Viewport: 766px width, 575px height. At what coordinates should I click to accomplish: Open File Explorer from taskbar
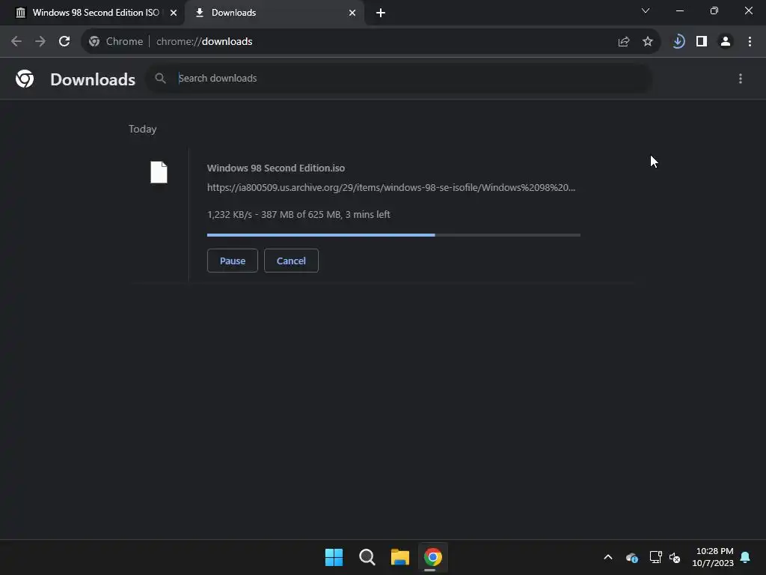click(399, 557)
